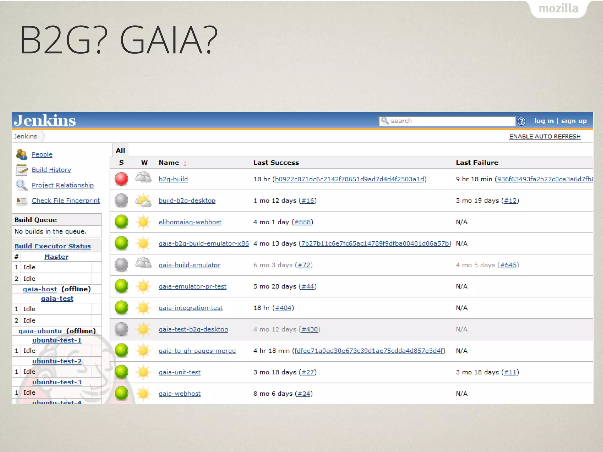Click ENABLE AUTO REFRESH link
603x452 pixels.
pos(545,137)
